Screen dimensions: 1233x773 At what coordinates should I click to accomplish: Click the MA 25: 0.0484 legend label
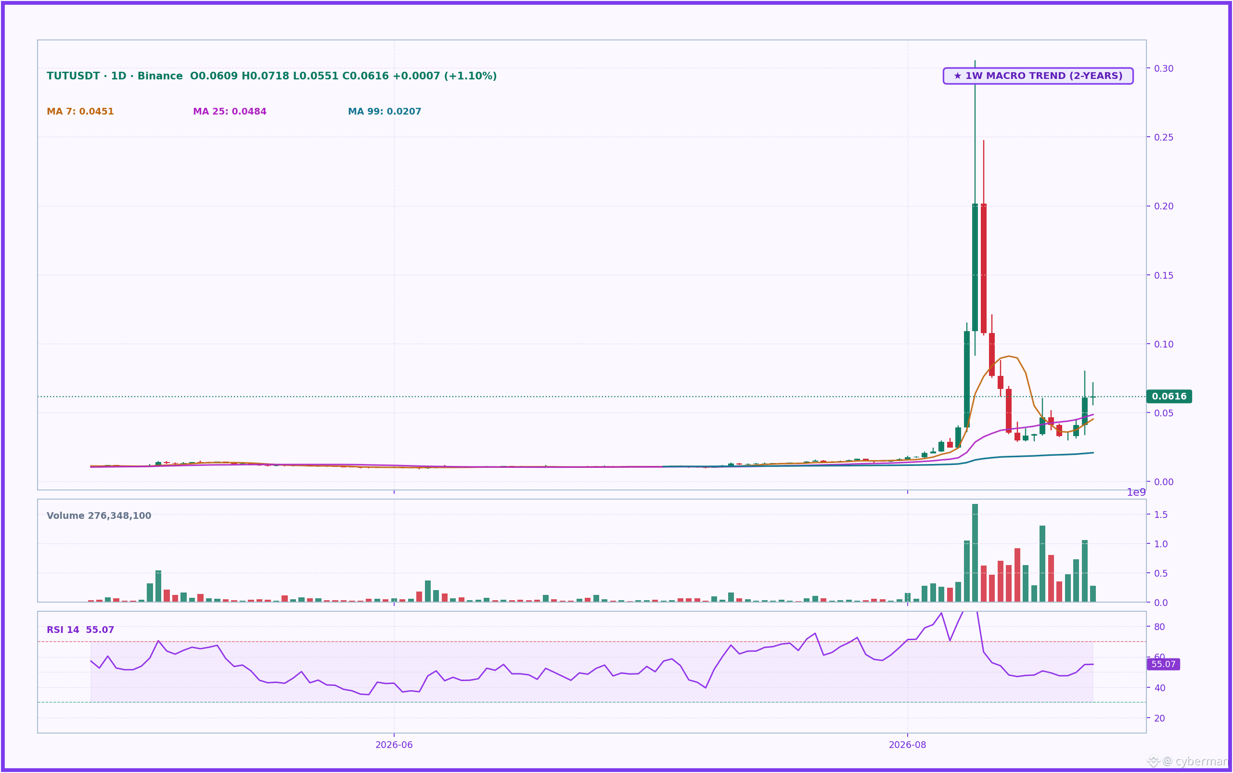point(230,112)
